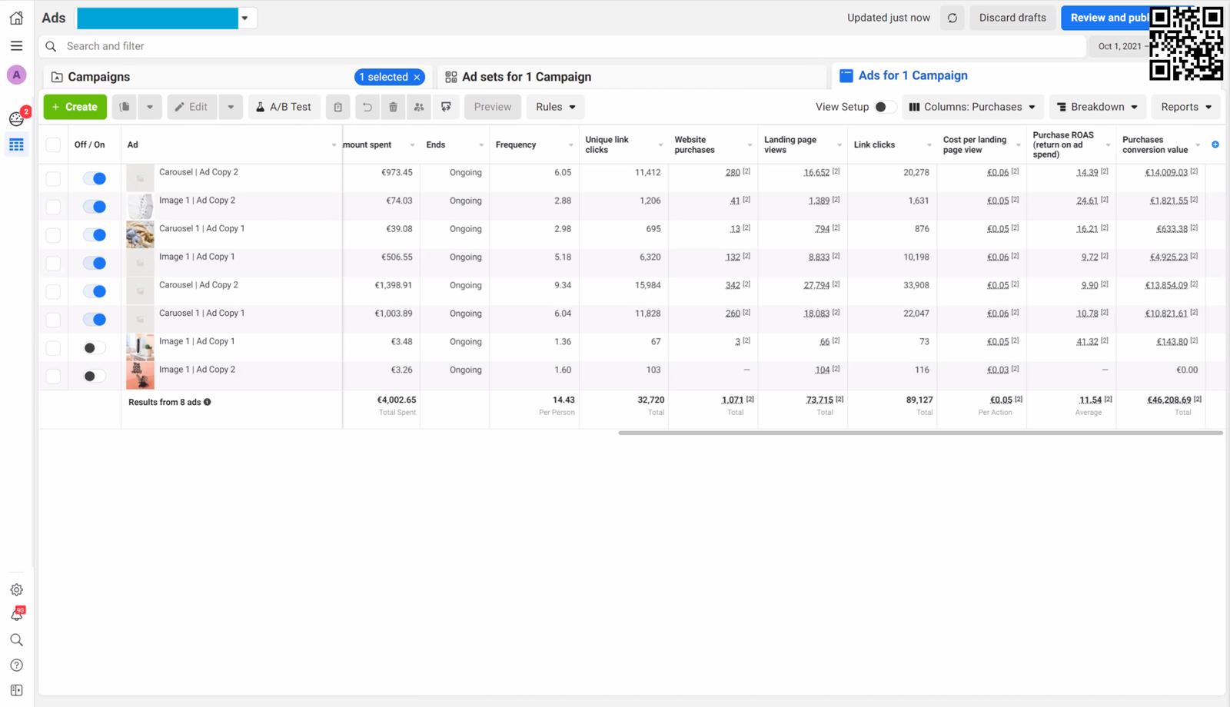Click the green Create button

click(75, 107)
